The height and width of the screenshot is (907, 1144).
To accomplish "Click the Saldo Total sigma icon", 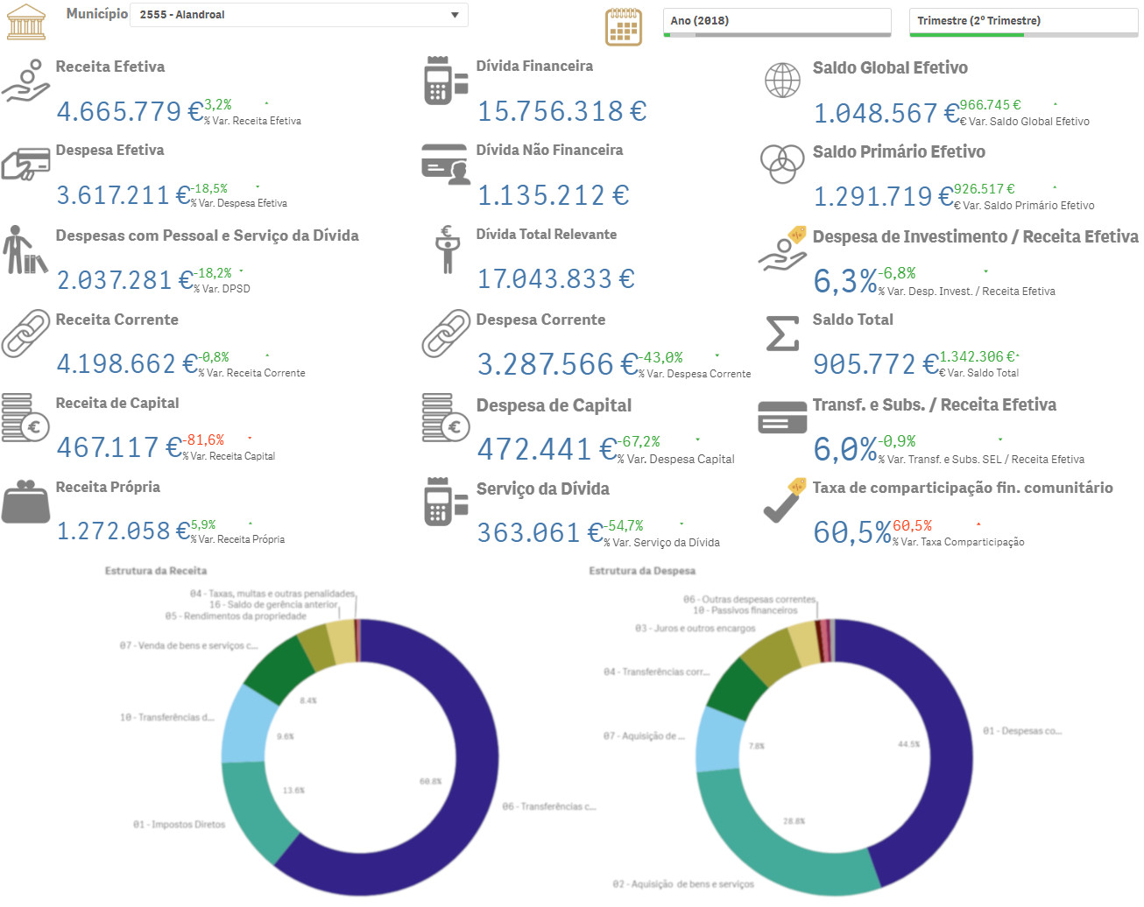I will point(781,334).
